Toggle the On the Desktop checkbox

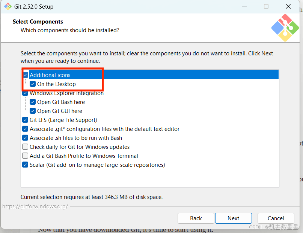[x=33, y=84]
